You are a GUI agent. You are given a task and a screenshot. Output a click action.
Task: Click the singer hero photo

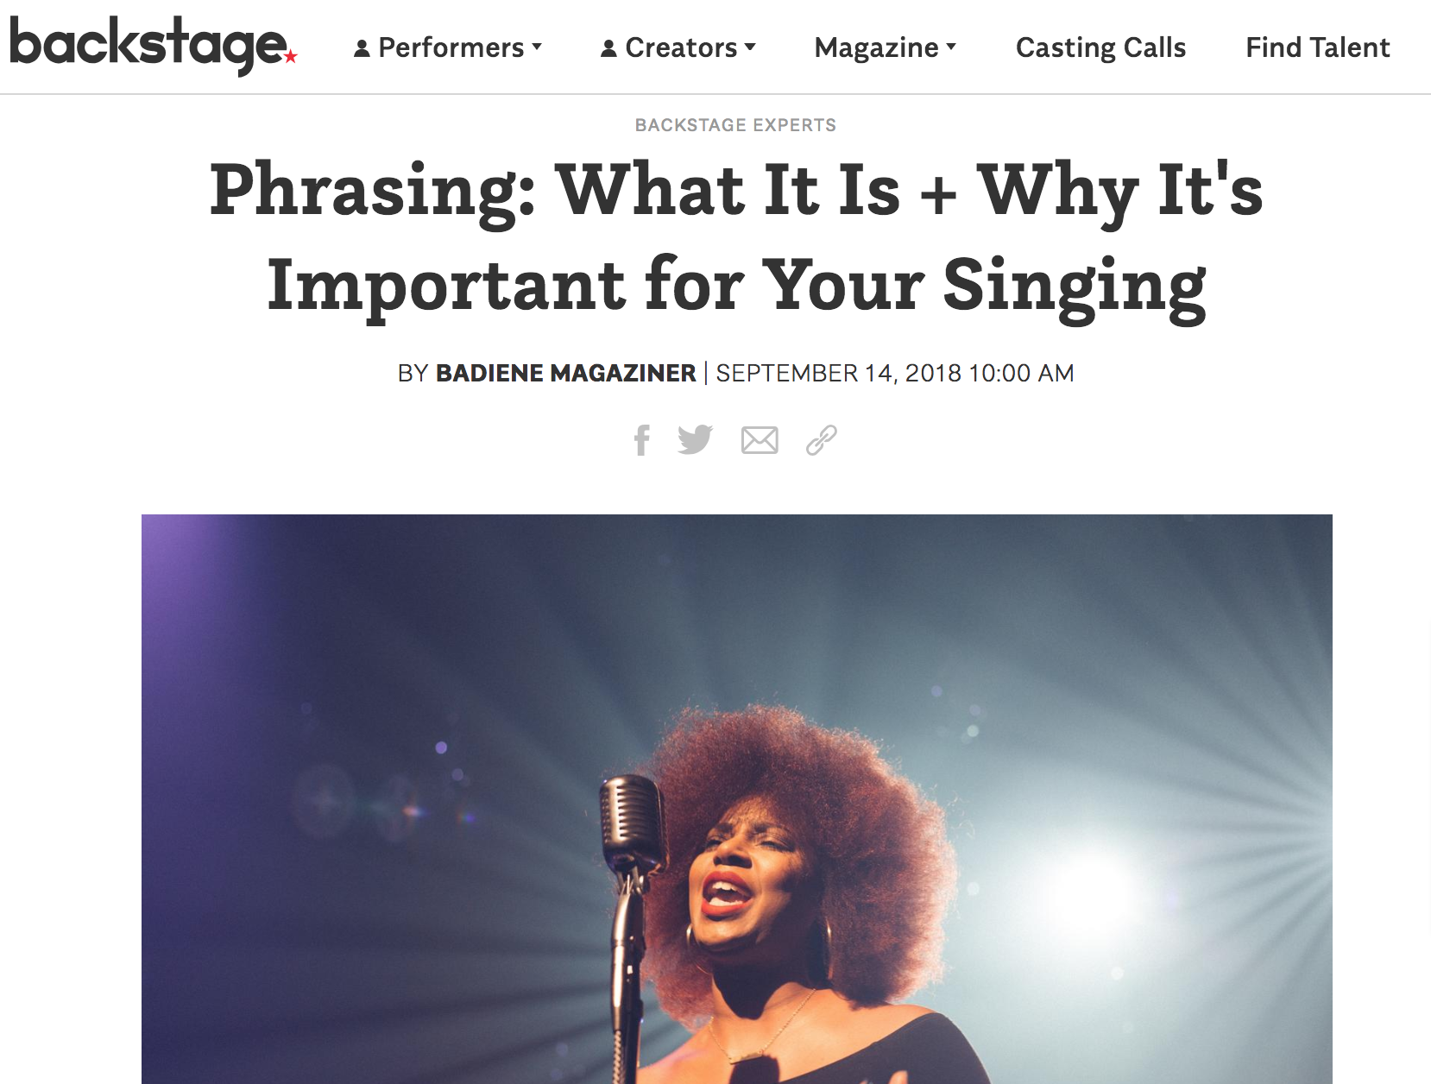click(737, 799)
